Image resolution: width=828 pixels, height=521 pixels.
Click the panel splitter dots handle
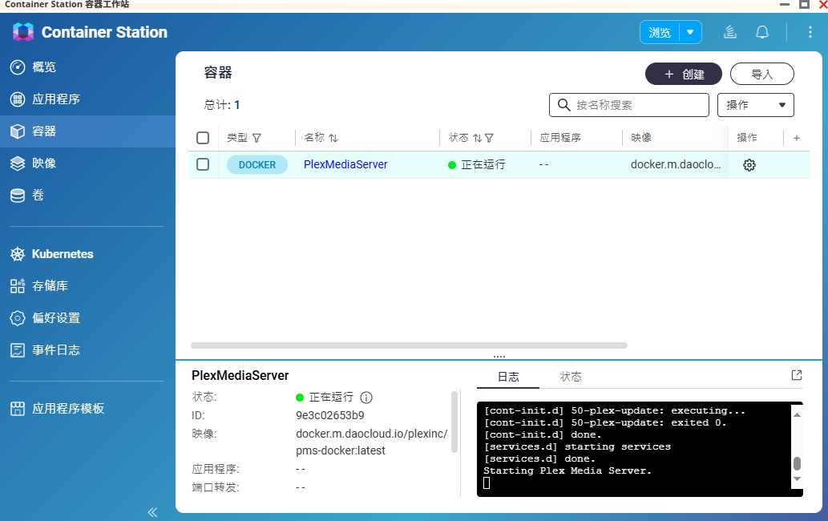coord(499,357)
